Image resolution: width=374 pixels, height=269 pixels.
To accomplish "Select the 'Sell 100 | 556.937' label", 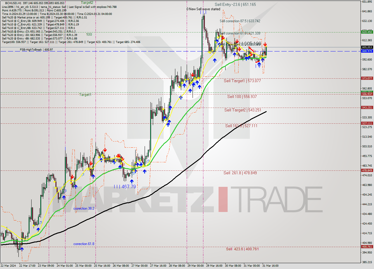I will pyautogui.click(x=242, y=96).
